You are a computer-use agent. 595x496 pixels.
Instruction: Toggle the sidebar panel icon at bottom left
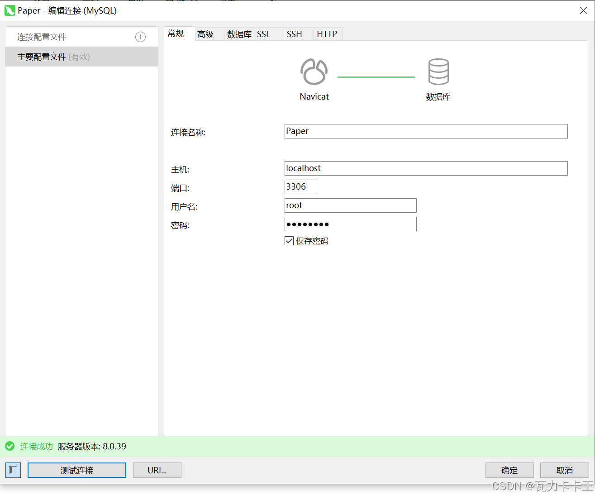point(13,470)
